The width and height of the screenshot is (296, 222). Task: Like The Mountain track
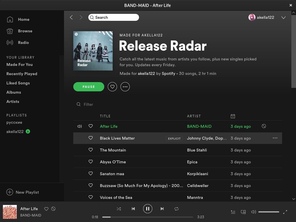tap(91, 150)
